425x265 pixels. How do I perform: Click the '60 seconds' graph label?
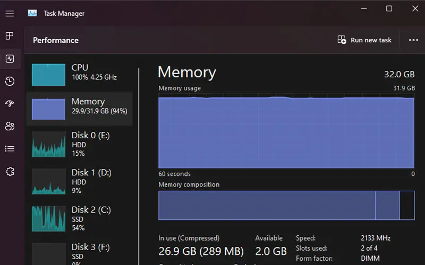click(x=174, y=174)
